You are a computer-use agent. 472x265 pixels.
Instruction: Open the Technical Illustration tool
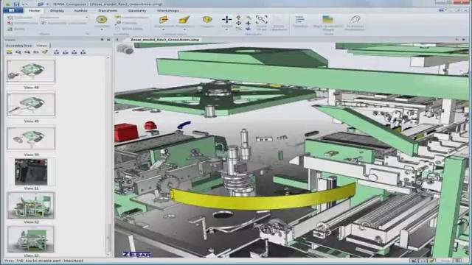pos(355,20)
